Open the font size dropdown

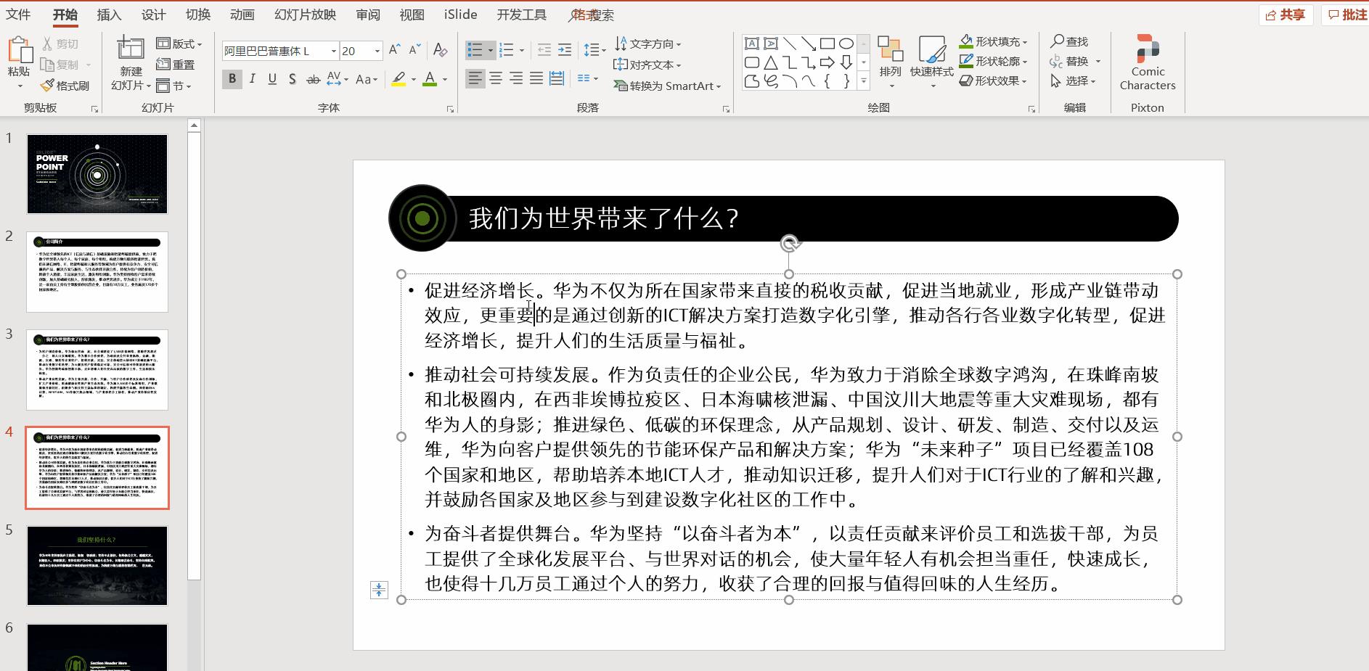click(377, 51)
